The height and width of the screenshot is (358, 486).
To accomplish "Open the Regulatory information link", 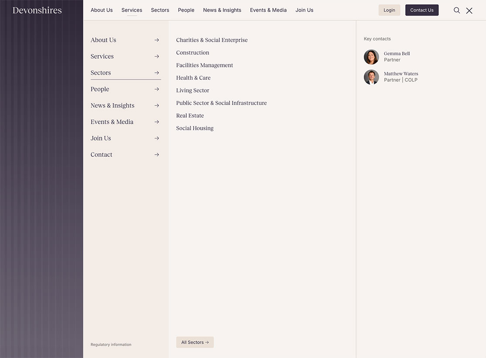I will [x=111, y=344].
